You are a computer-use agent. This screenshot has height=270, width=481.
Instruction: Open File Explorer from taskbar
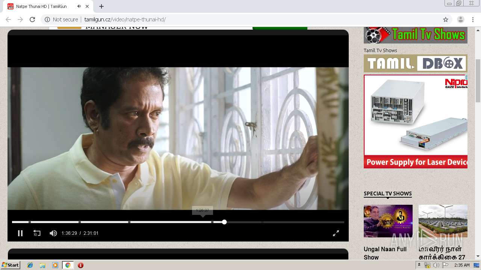(x=42, y=265)
